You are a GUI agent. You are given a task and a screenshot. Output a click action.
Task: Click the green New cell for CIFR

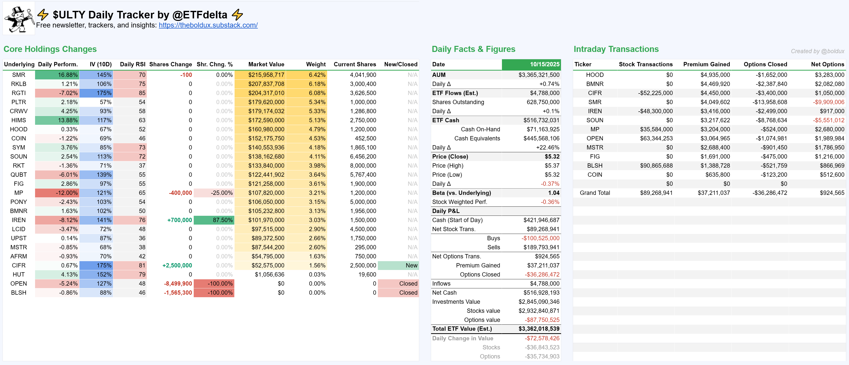[398, 265]
